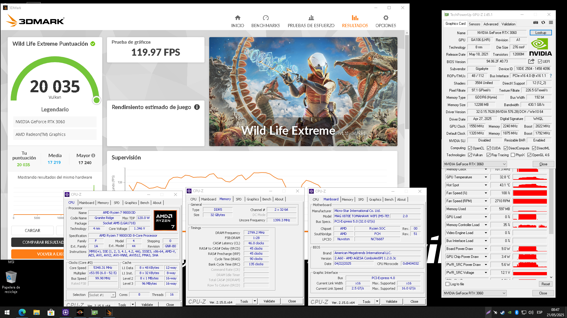Open GPU selector dropdown in GPU-Z Graphics Card

[x=475, y=164]
